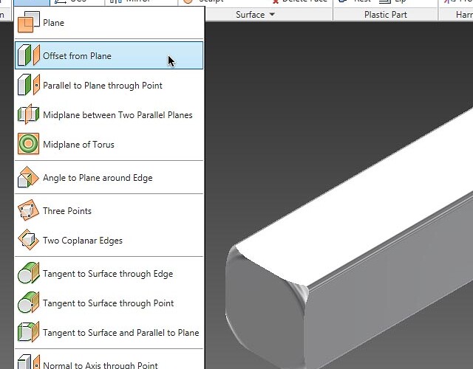This screenshot has width=473, height=369.
Task: Choose Tangent to Surface and Parallel to Plane
Action: (x=121, y=333)
